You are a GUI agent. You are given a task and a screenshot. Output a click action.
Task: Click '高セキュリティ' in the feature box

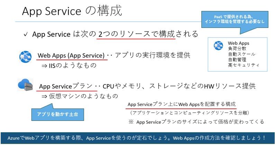(x=244, y=65)
